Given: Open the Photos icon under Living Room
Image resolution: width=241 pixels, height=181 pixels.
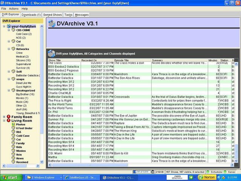Looking at the screenshot, I should click(x=14, y=124).
